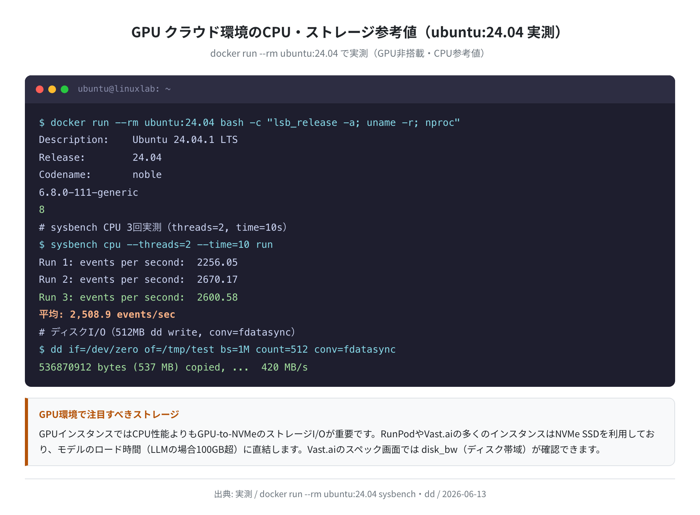Click the Codename: noble output line
This screenshot has width=700, height=515.
click(x=100, y=175)
